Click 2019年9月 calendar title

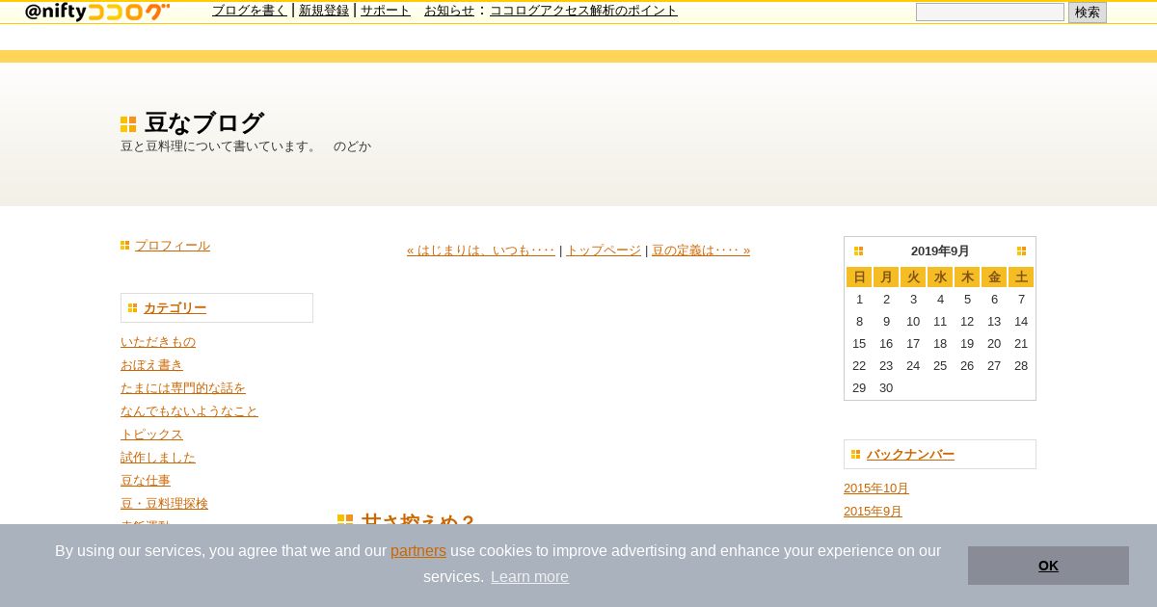[x=940, y=251]
